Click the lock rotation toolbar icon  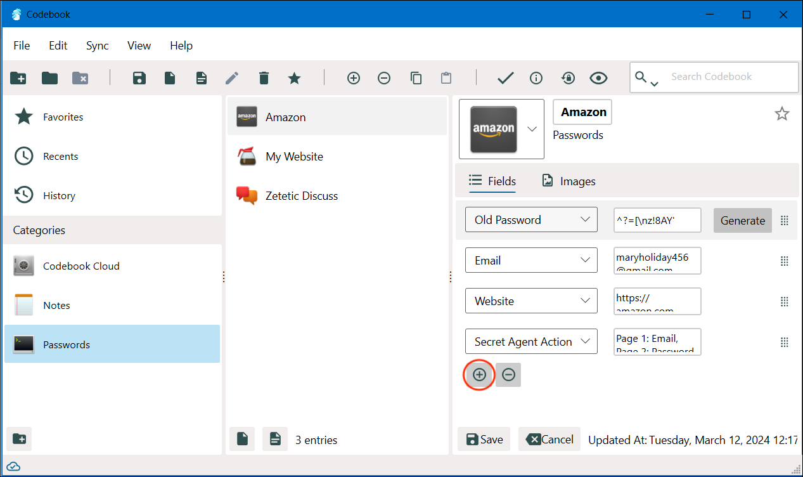pyautogui.click(x=568, y=78)
